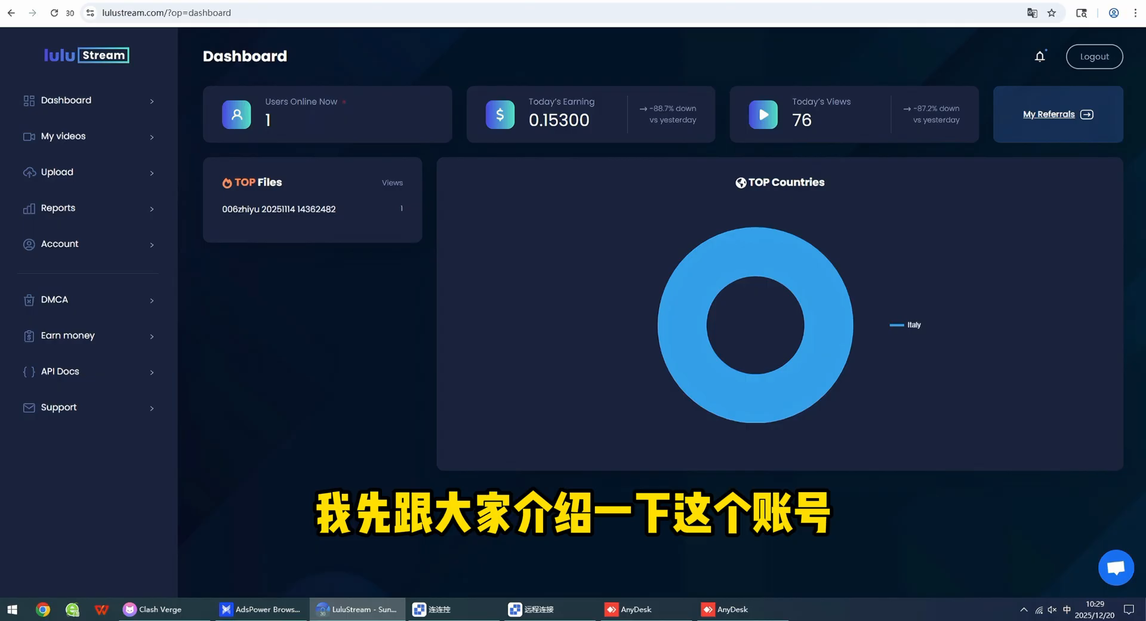Open the Dashboard sidebar icon
1146x621 pixels.
29,101
